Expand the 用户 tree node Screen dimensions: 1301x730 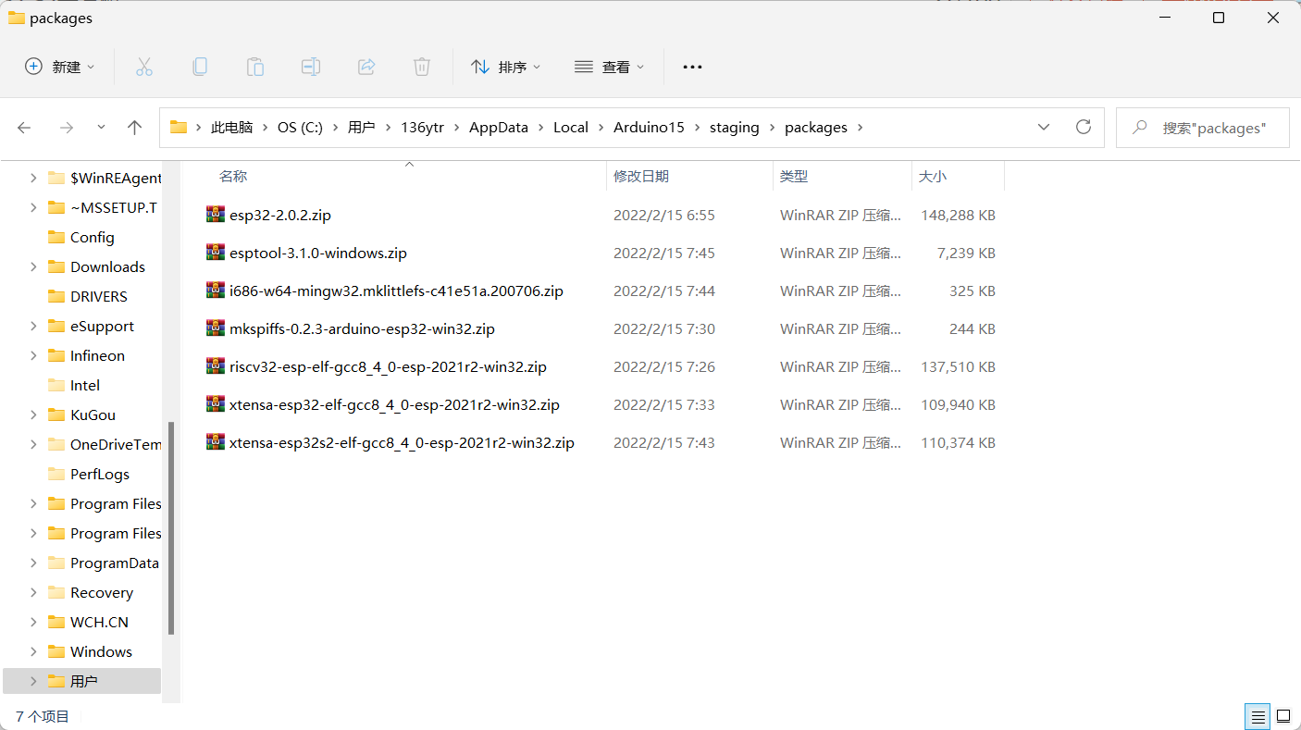tap(33, 681)
